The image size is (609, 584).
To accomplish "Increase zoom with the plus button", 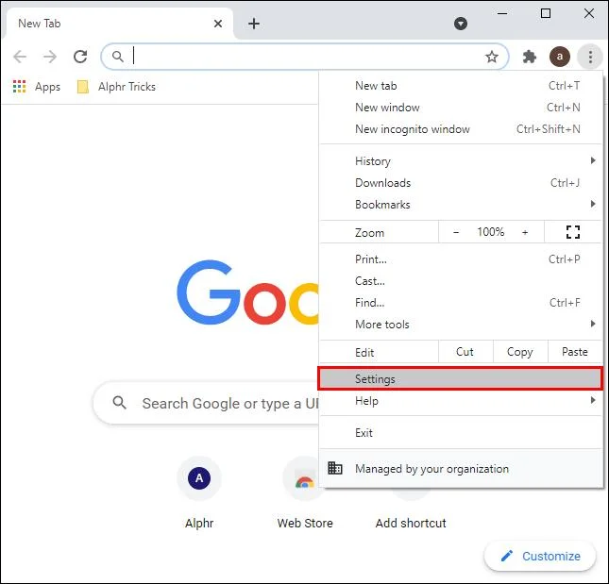I will pos(525,232).
